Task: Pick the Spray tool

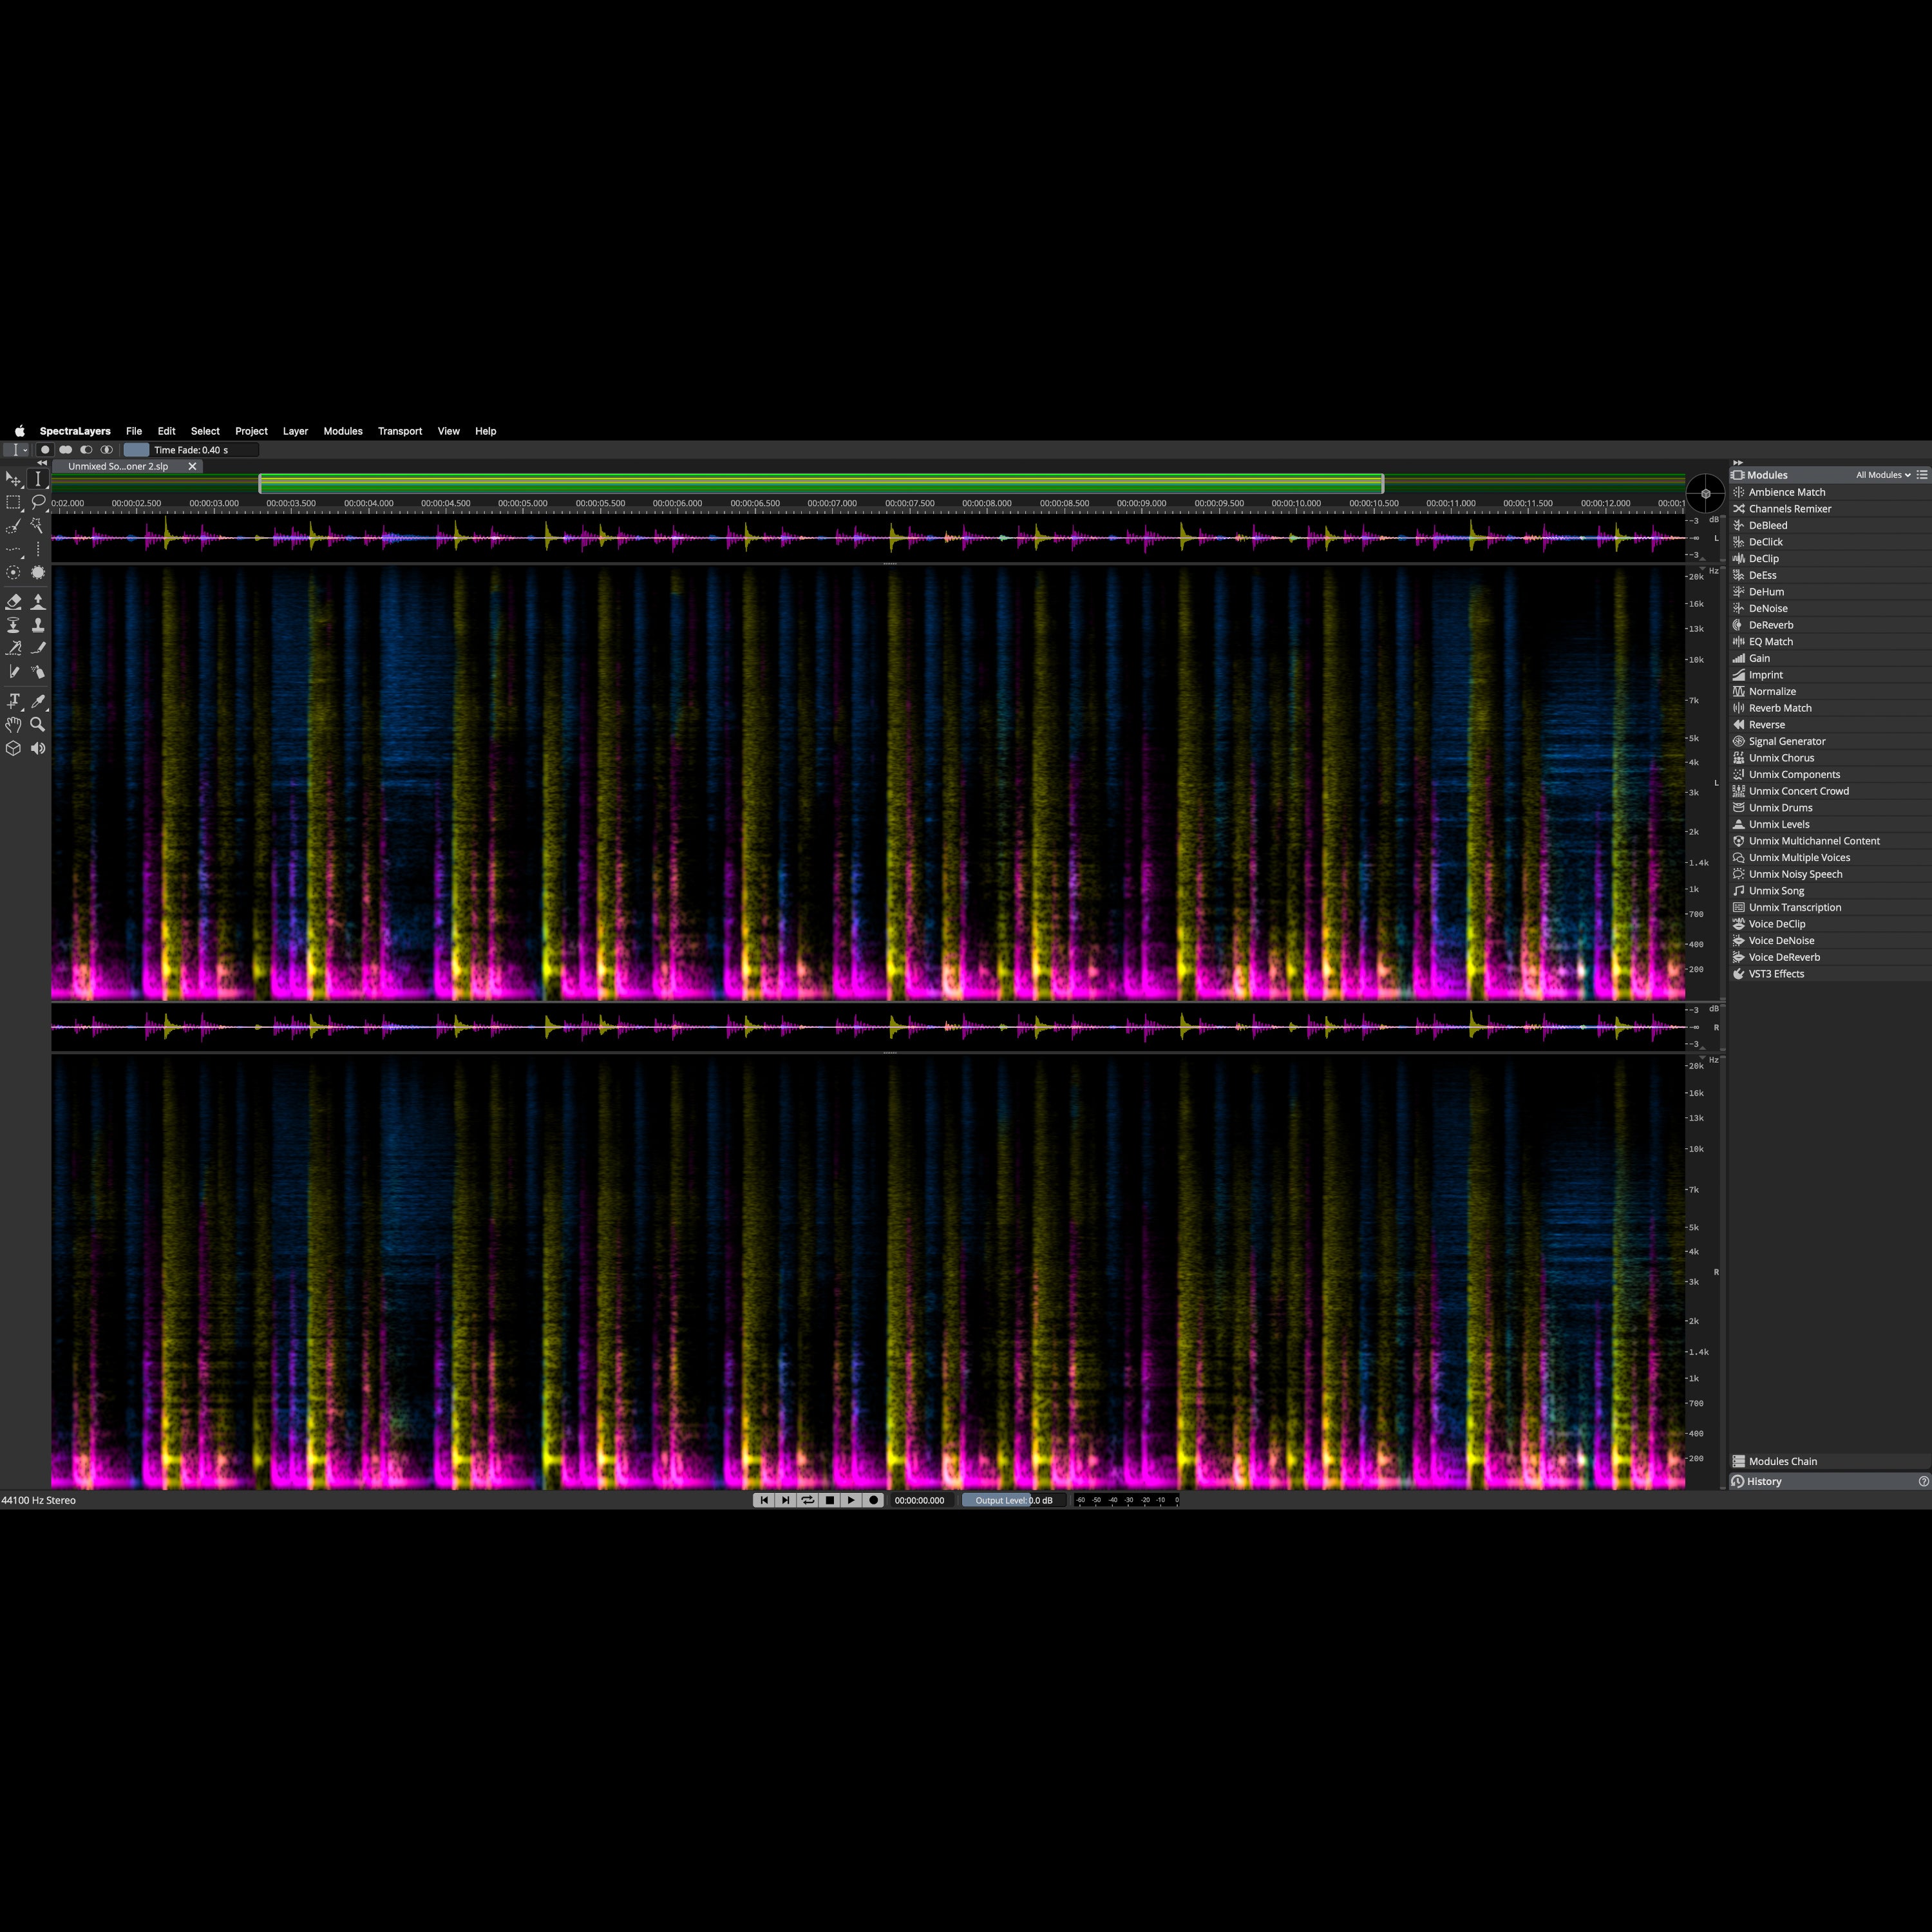Action: [38, 672]
